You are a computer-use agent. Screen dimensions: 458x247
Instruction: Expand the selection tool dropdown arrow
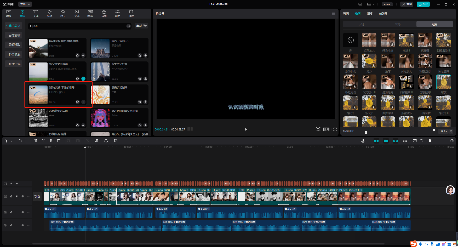(x=11, y=141)
